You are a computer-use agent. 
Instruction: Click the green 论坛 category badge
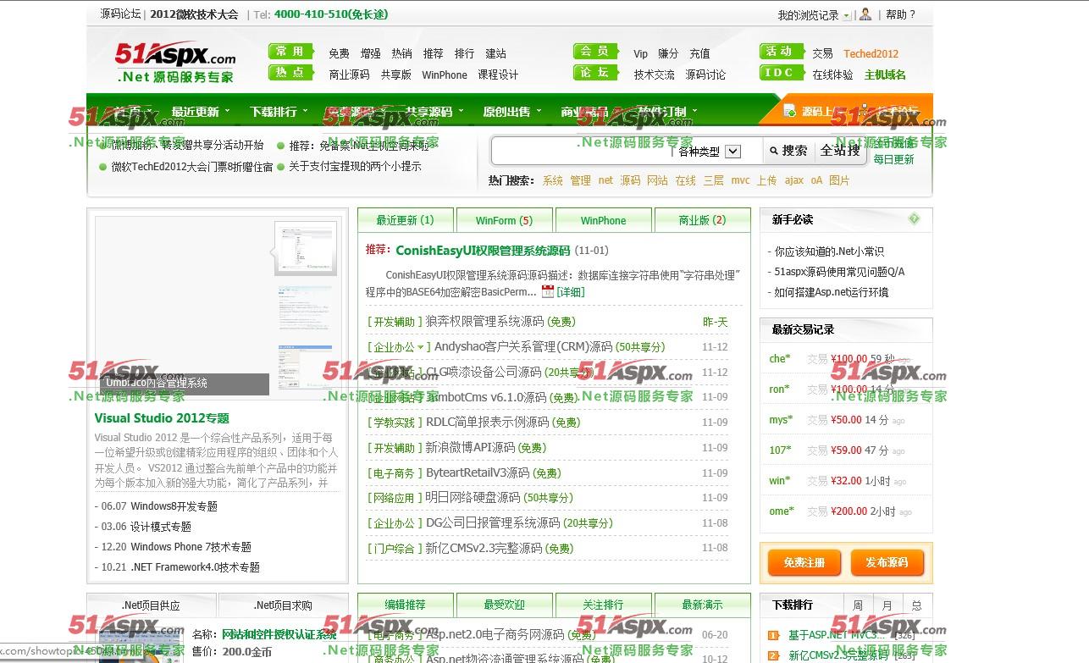596,74
